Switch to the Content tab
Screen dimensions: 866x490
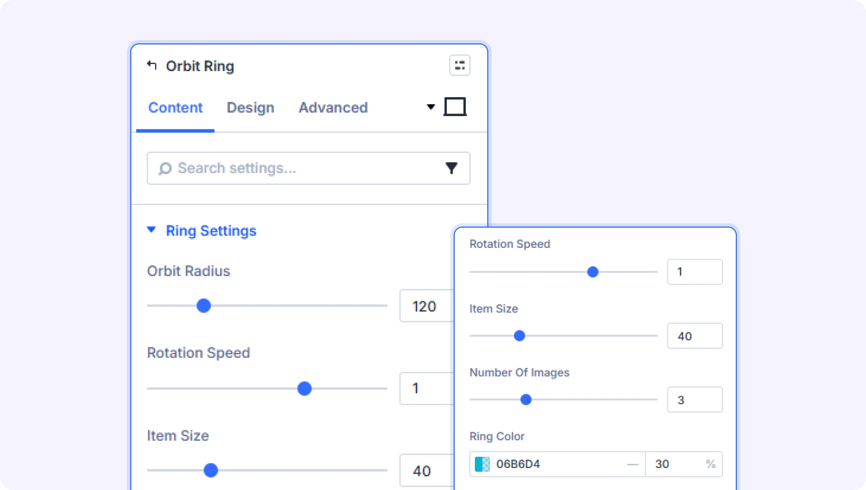175,108
